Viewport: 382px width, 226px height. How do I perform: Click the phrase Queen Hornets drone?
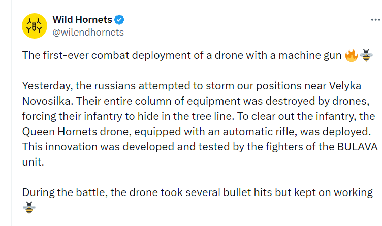pos(77,132)
